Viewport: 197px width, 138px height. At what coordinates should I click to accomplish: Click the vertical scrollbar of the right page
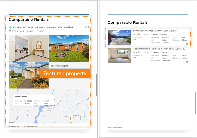click(x=196, y=103)
